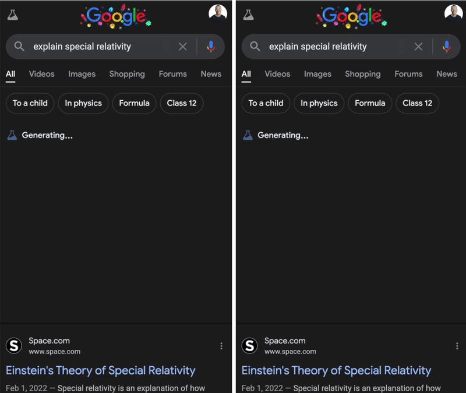Switch to Forums tab in right screenshot
This screenshot has width=466, height=393.
(408, 74)
